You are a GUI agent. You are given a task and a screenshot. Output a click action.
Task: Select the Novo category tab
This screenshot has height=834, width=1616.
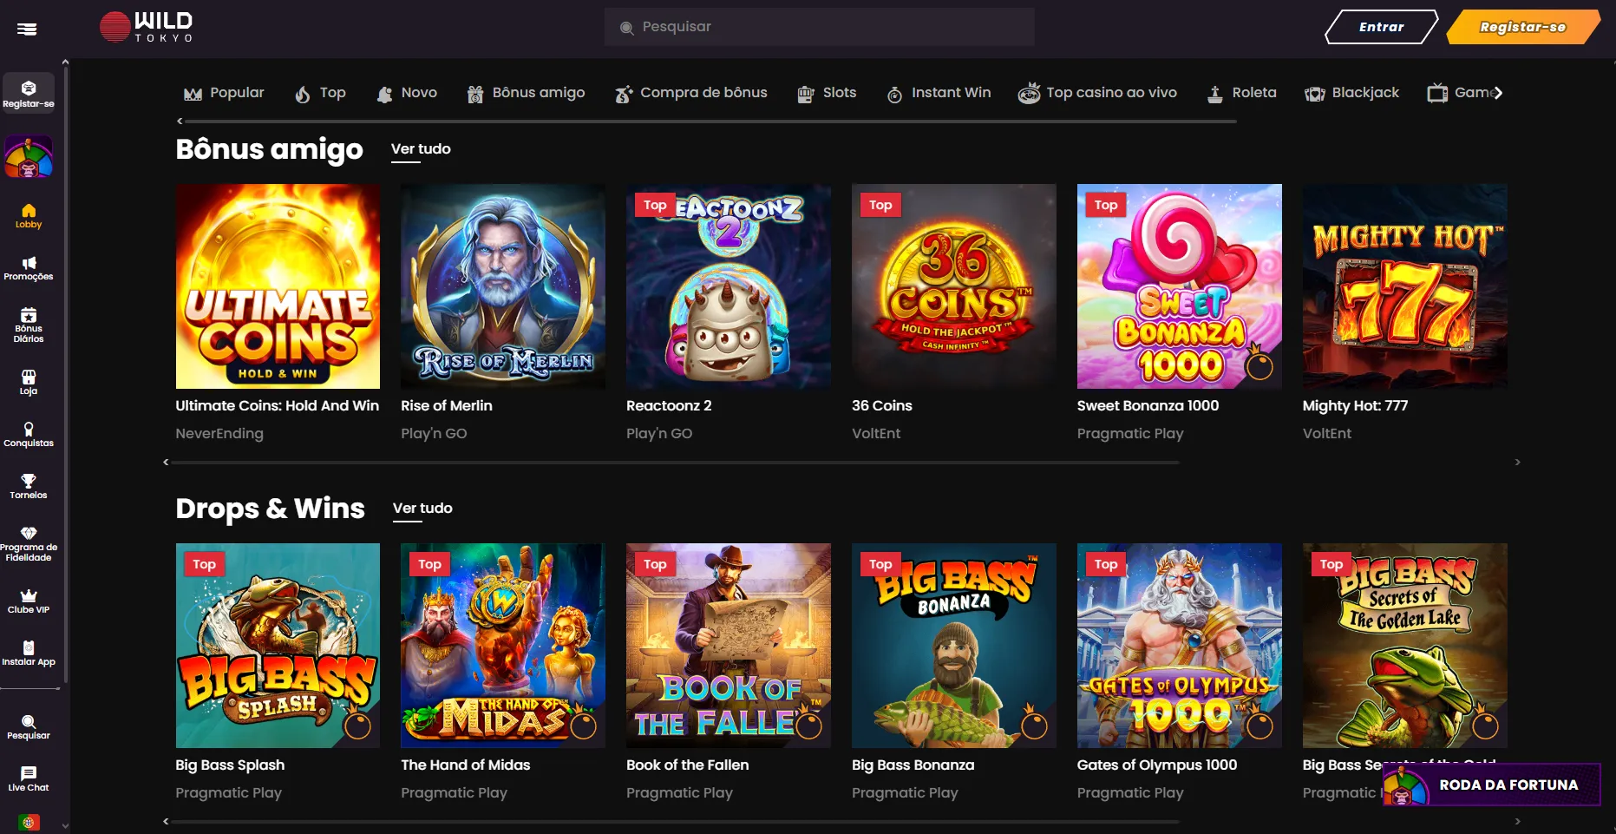click(407, 93)
